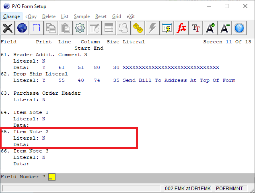
Task: Open the Reset menu
Action: (x=101, y=16)
